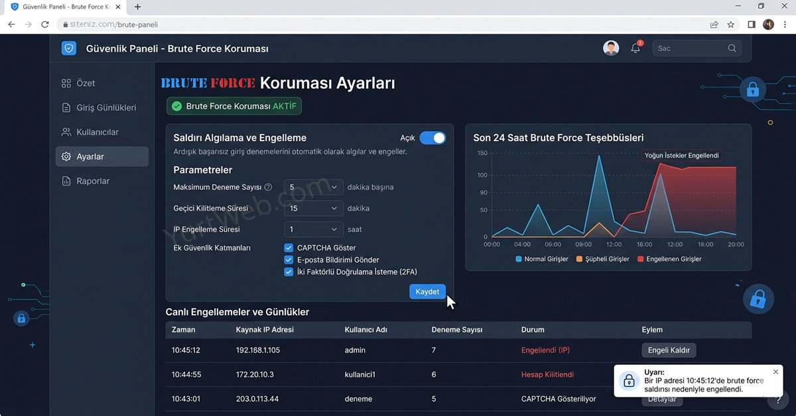Open the Chrome three-dot menu
The width and height of the screenshot is (796, 416).
(785, 25)
